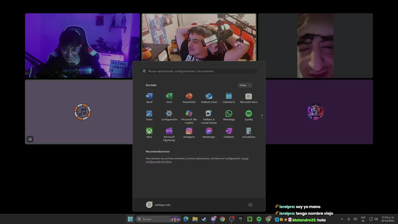Open the Xbox app
This screenshot has width=398, height=224.
149,133
